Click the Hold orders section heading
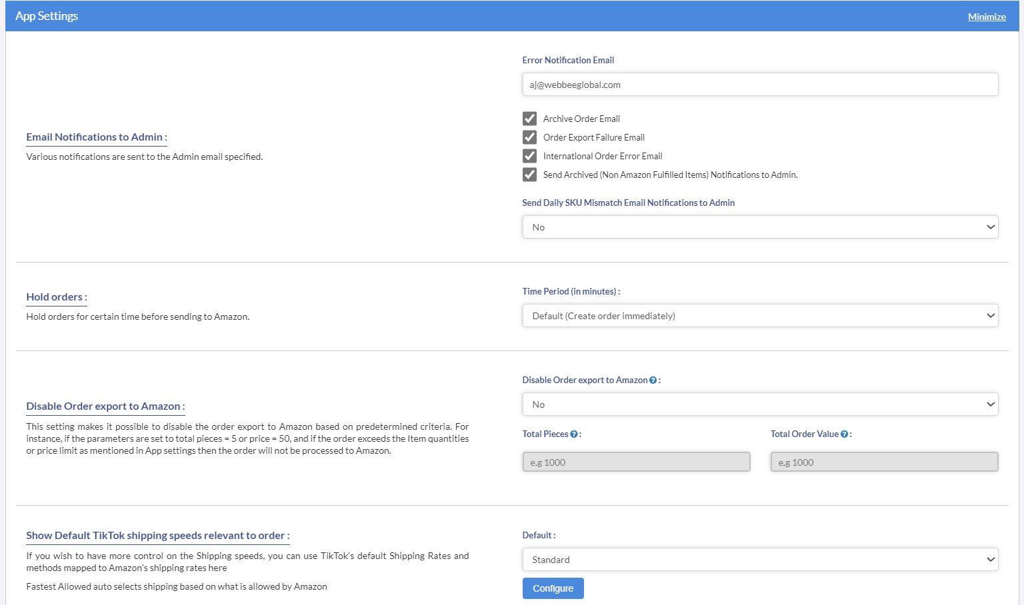The width and height of the screenshot is (1024, 605). tap(57, 297)
